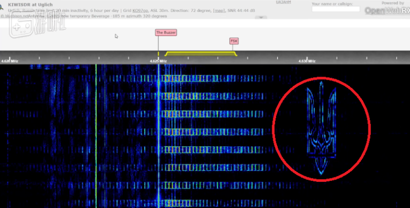Image resolution: width=410 pixels, height=208 pixels.
Task: Click the trident image in the waterfall
Action: pyautogui.click(x=321, y=128)
